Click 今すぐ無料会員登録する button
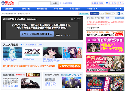The width and height of the screenshot is (126, 91). tap(37, 34)
